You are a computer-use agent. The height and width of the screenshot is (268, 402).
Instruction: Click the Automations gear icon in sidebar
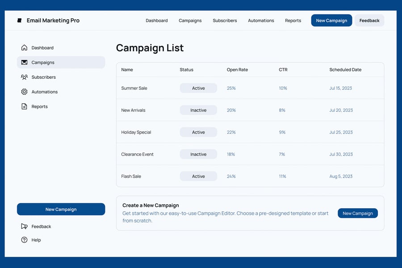pos(24,92)
